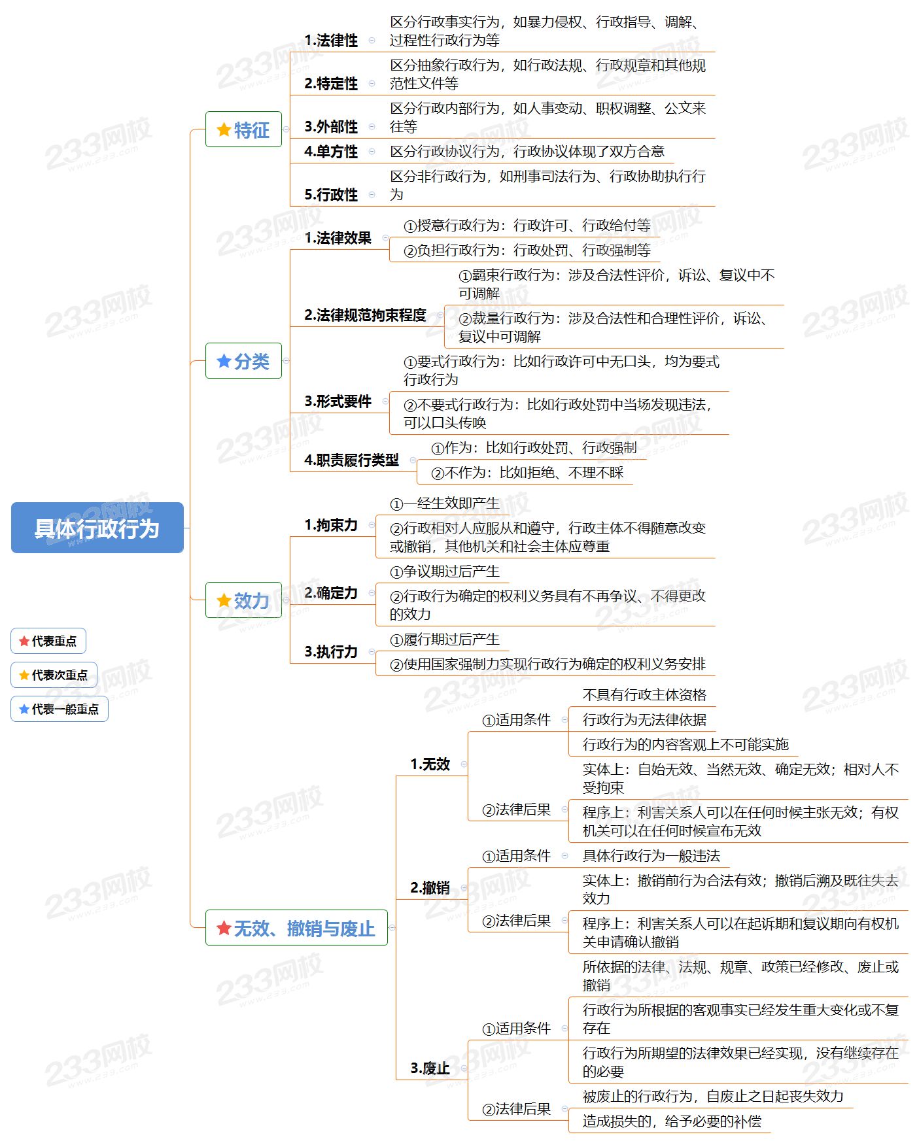This screenshot has width=919, height=1143.
Task: Collapse the 分类 branch toggle
Action: 286,361
